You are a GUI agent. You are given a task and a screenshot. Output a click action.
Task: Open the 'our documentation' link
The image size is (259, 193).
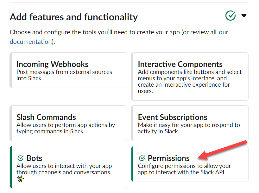coord(30,42)
